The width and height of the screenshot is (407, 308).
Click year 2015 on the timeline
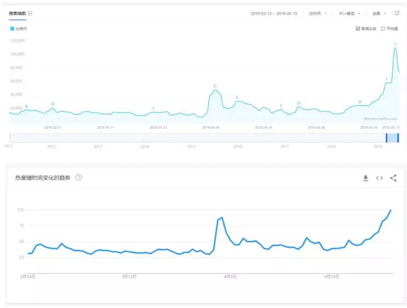192,147
